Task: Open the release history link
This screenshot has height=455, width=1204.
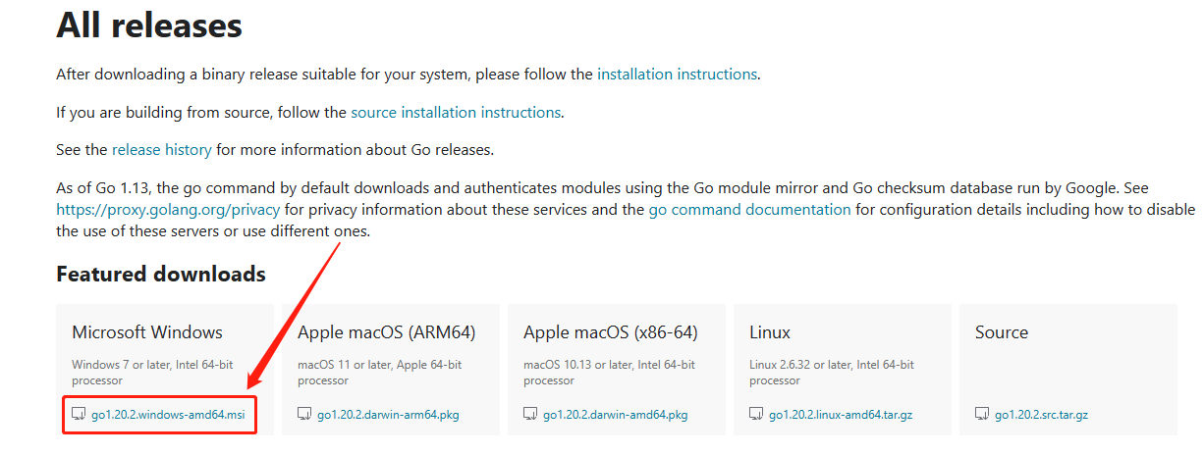Action: click(x=161, y=150)
